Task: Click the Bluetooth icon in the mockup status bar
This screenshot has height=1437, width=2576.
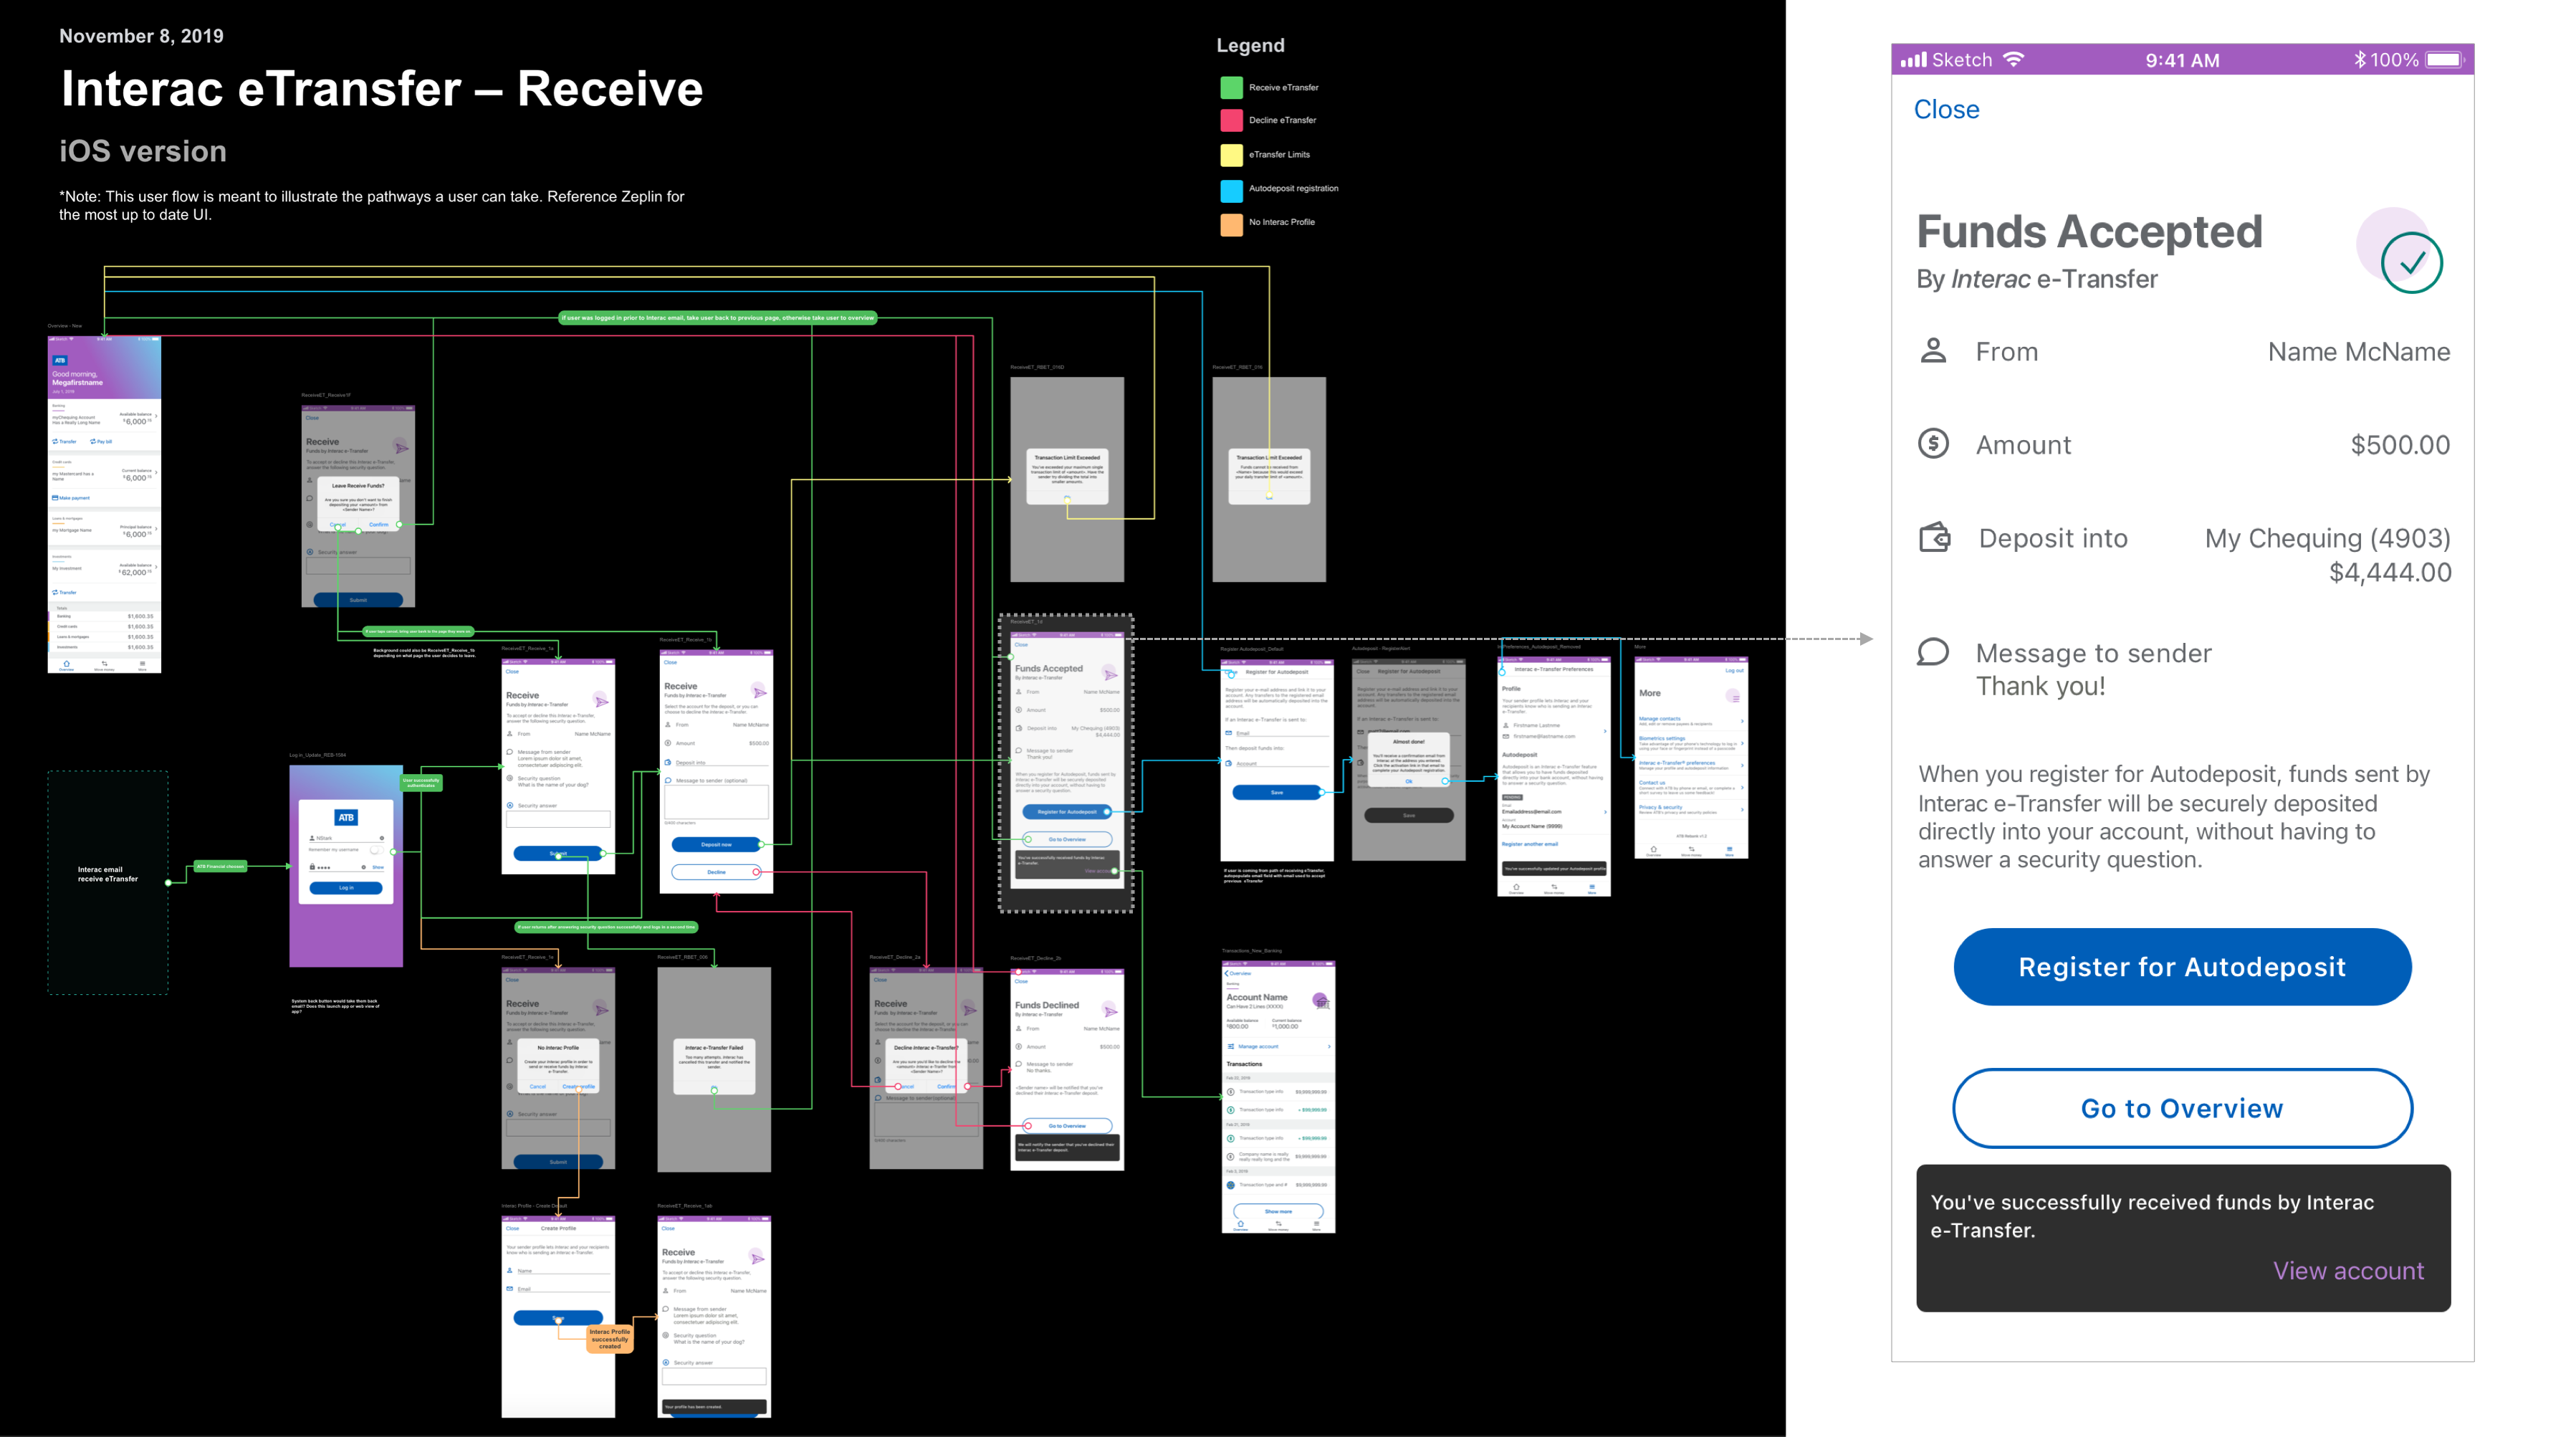Action: pos(2359,60)
